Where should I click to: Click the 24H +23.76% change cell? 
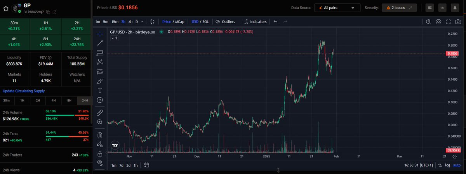77,41
